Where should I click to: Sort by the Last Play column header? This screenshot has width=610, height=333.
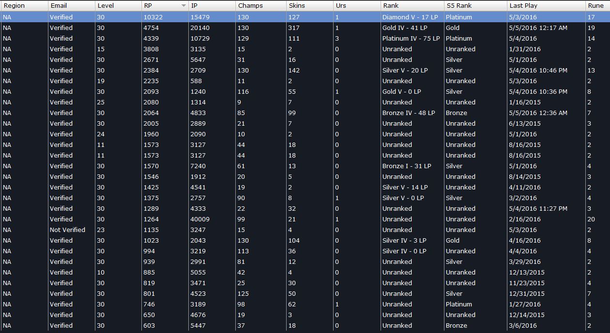pos(546,6)
